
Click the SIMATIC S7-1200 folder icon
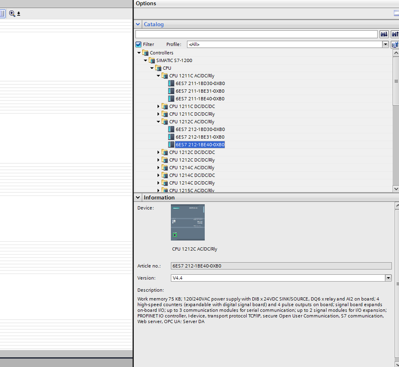(x=152, y=60)
